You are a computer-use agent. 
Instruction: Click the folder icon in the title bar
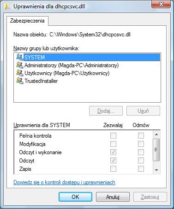pos(7,6)
